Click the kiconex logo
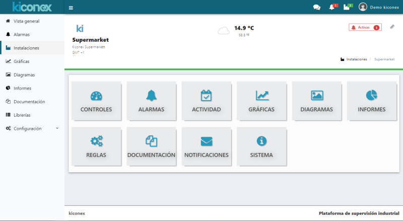This screenshot has width=403, height=221. [x=32, y=7]
